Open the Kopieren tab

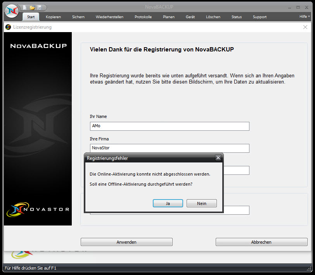(x=53, y=17)
